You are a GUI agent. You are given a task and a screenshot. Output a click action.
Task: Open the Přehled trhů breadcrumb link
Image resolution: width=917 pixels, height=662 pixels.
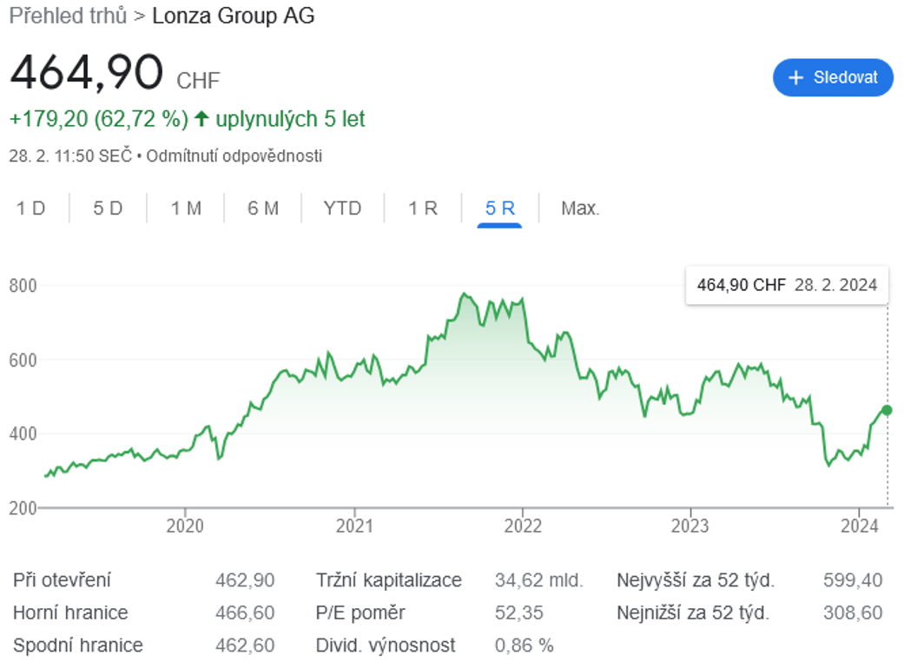coord(68,16)
